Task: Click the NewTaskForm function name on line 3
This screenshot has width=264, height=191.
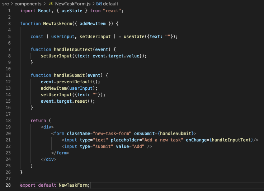Action: point(58,24)
